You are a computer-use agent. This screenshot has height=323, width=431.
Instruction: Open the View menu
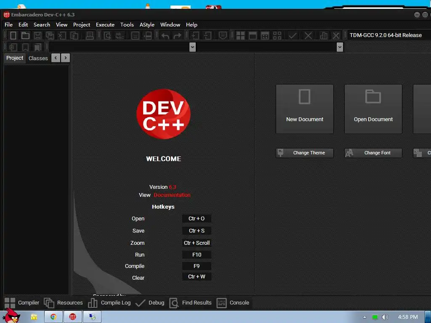point(61,25)
